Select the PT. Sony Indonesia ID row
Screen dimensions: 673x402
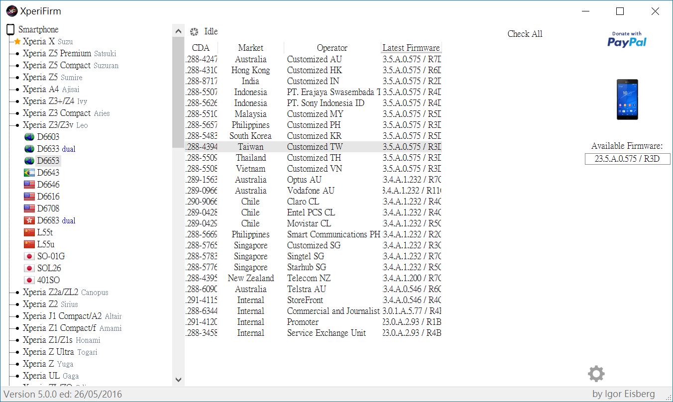pyautogui.click(x=313, y=103)
